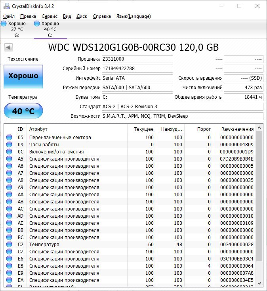Open the Язык(Language) menu
Image resolution: width=267 pixels, height=291 pixels.
click(x=133, y=16)
